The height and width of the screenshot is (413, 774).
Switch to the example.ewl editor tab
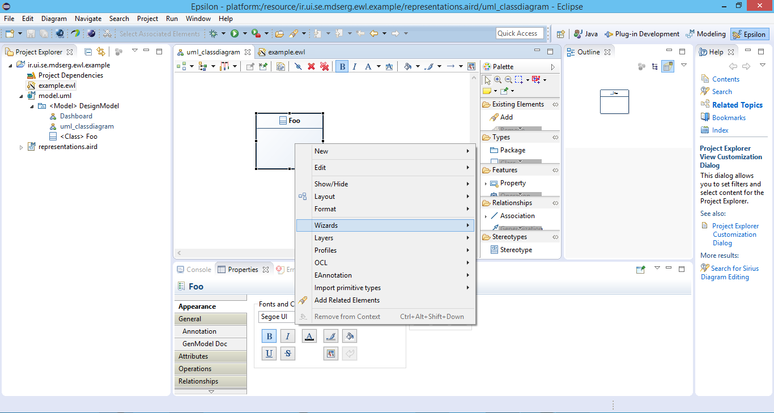(286, 52)
